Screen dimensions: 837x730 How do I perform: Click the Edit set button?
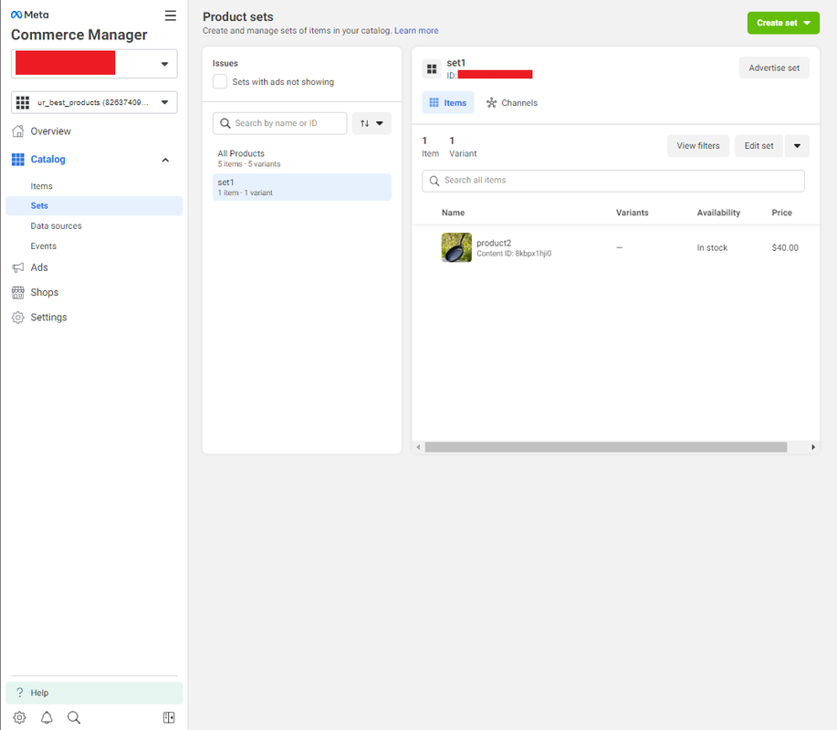coord(759,146)
